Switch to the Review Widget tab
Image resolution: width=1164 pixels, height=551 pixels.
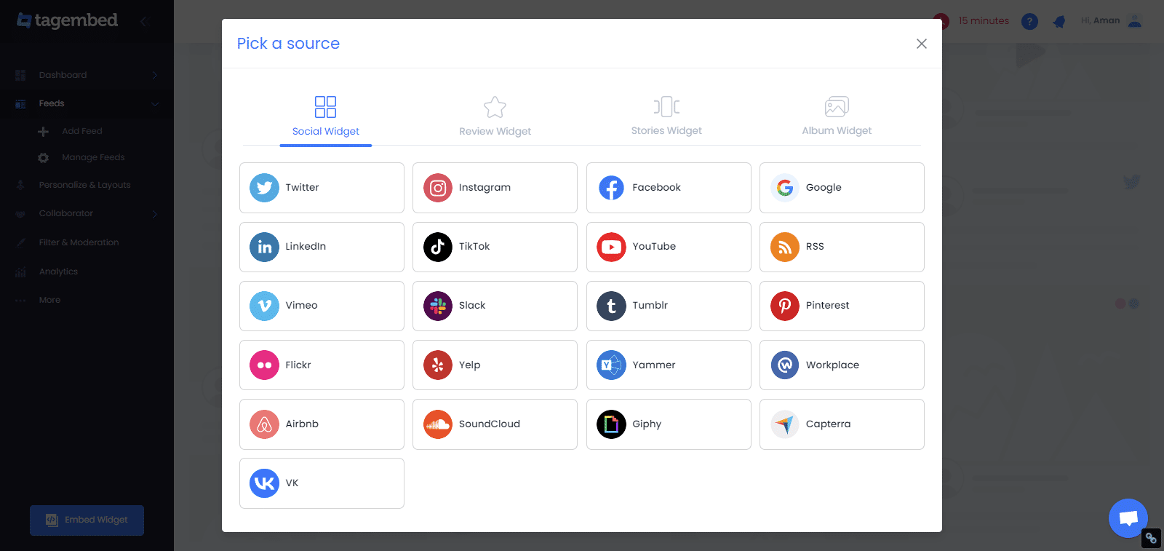click(x=495, y=117)
